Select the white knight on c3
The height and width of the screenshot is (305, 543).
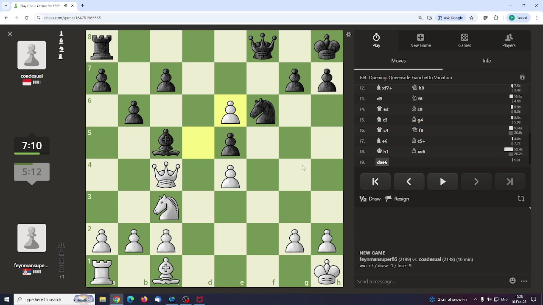click(166, 207)
